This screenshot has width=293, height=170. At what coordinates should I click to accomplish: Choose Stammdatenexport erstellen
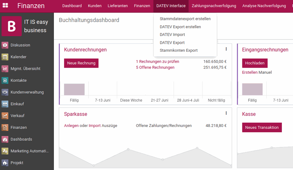(x=185, y=19)
